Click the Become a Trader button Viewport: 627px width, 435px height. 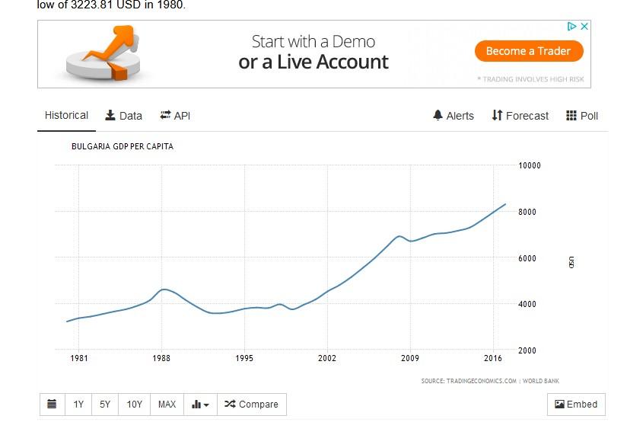tap(529, 51)
